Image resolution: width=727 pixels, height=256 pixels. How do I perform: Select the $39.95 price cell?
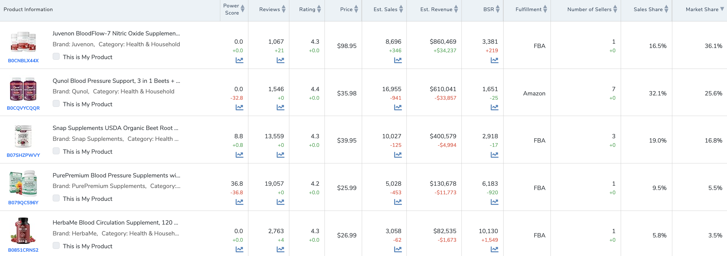click(x=347, y=141)
